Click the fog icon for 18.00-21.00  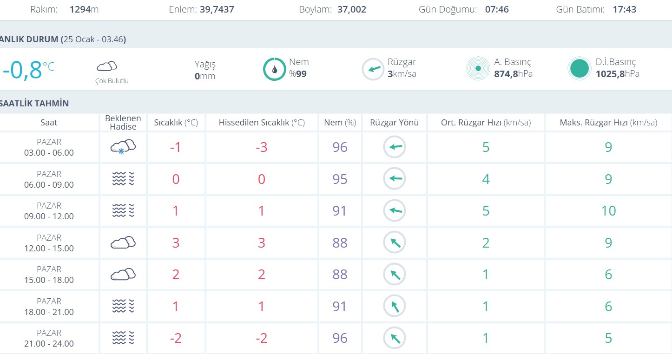(x=123, y=306)
